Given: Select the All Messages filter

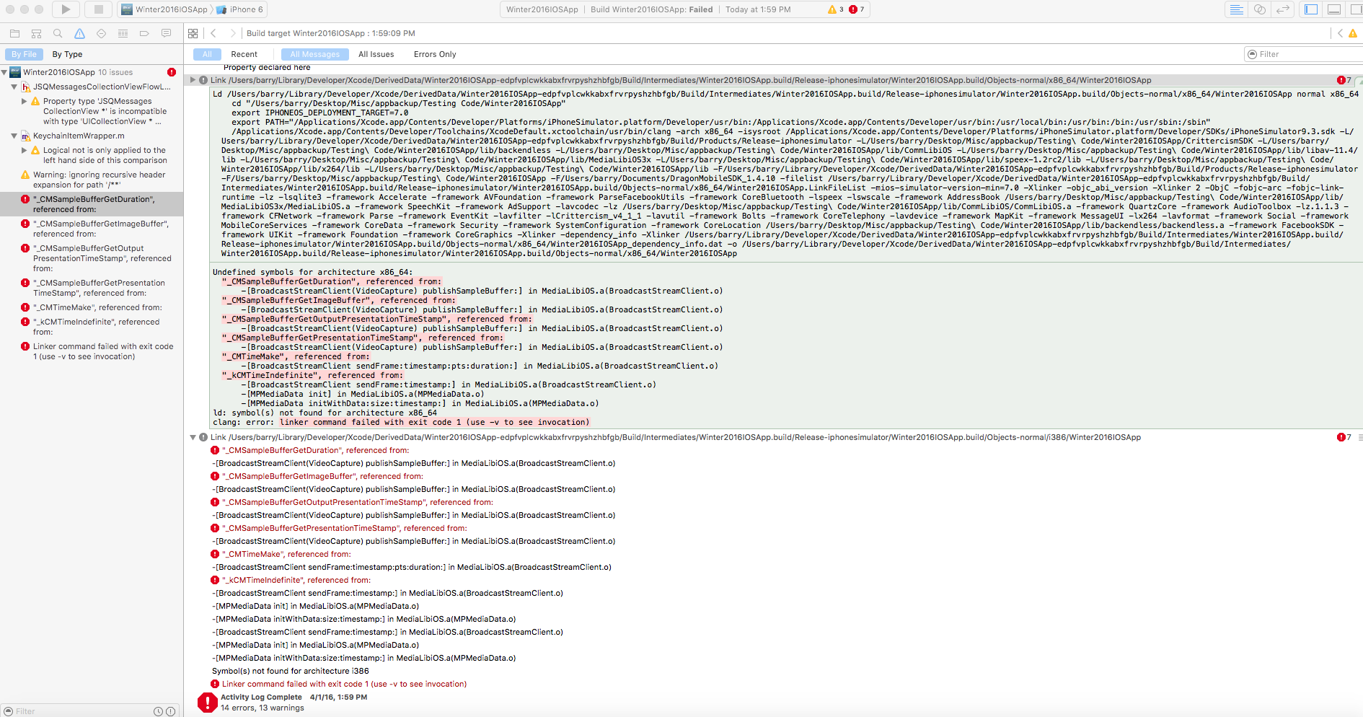Looking at the screenshot, I should (x=314, y=54).
